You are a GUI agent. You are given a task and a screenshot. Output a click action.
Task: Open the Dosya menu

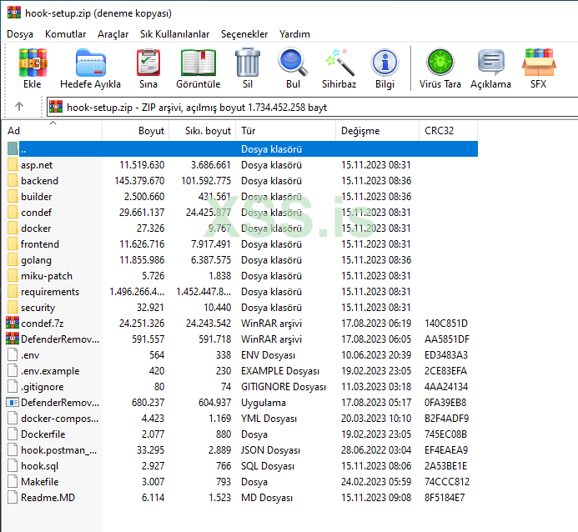pos(20,34)
